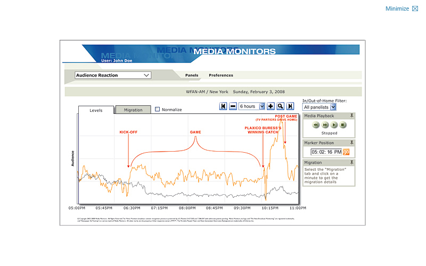Viewport: 426px width, 266px height.
Task: Click the 11:00PM axis label
Action: coord(298,208)
